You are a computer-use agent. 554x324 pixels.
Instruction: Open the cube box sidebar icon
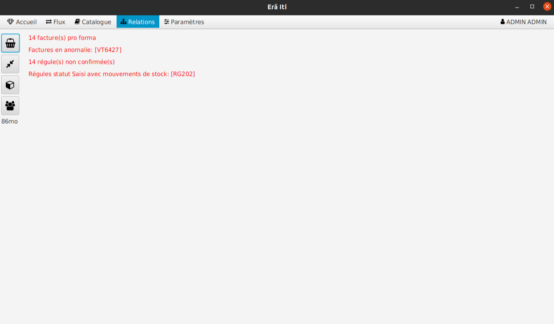pyautogui.click(x=10, y=85)
